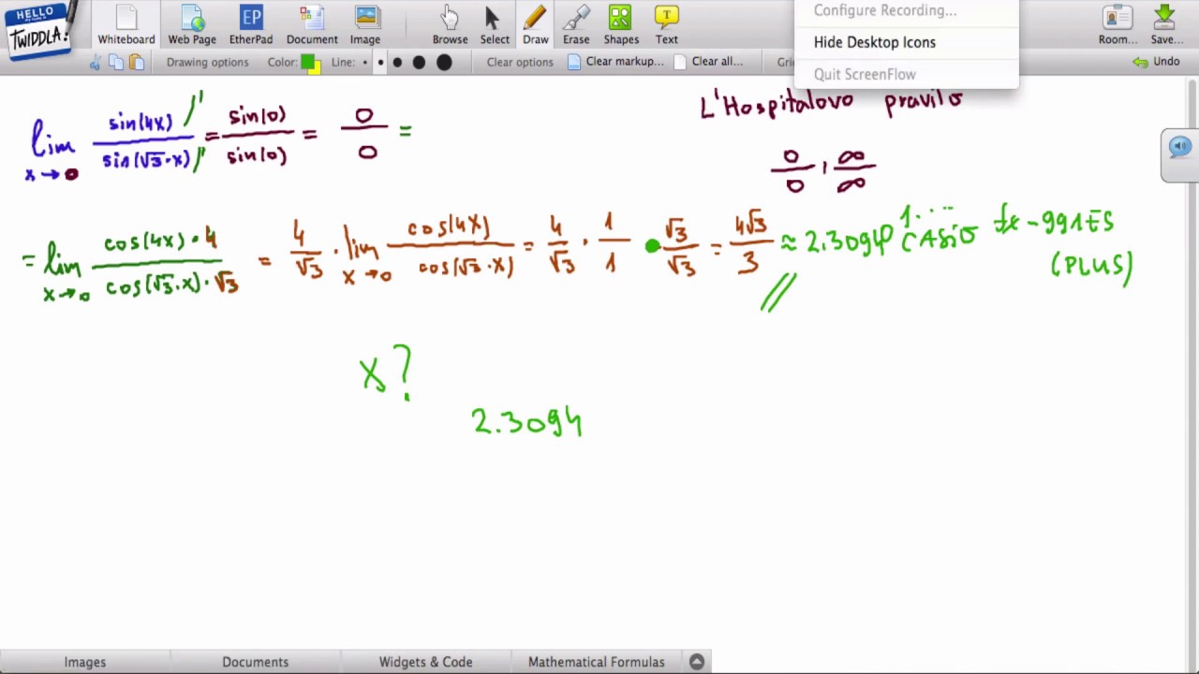
Task: Click the copy icon
Action: coord(116,63)
